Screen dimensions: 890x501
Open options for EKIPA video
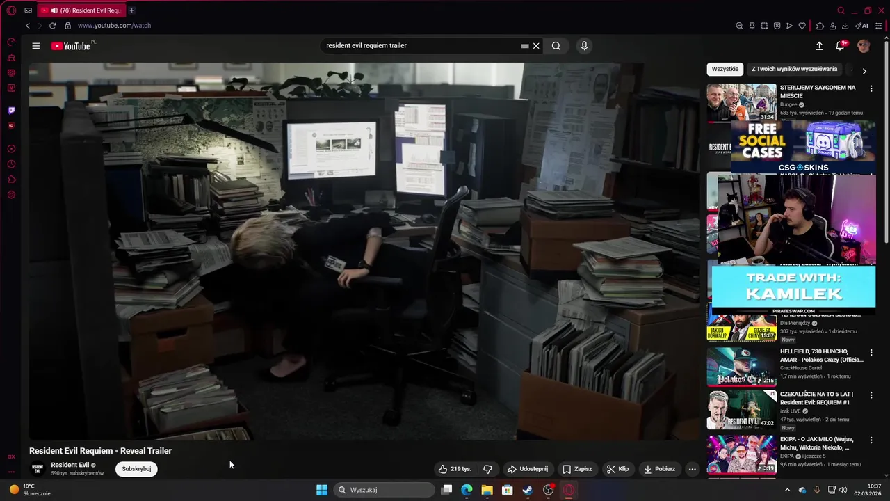pyautogui.click(x=871, y=440)
